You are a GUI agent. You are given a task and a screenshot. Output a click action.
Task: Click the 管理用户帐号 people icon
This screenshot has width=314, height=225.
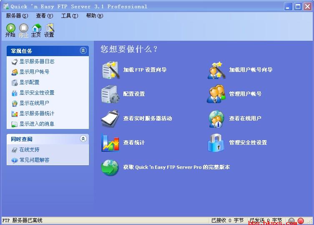pyautogui.click(x=216, y=94)
